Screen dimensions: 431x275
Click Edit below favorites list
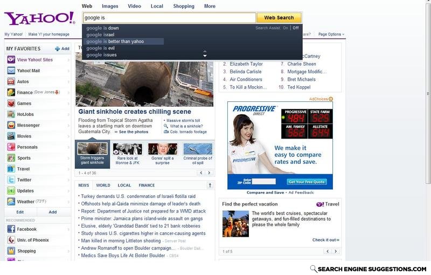pos(20,212)
